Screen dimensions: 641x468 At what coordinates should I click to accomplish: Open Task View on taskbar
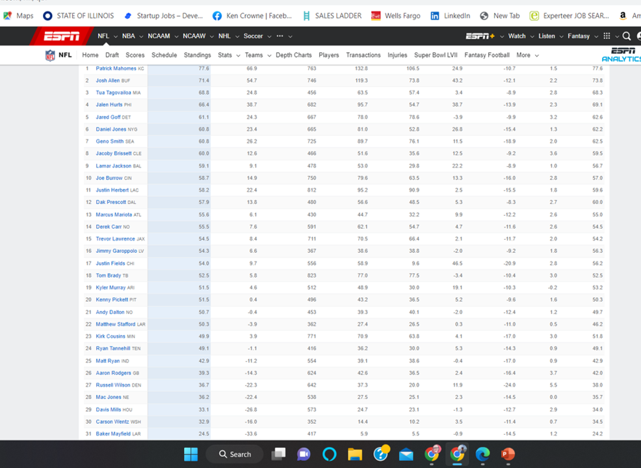pyautogui.click(x=279, y=454)
